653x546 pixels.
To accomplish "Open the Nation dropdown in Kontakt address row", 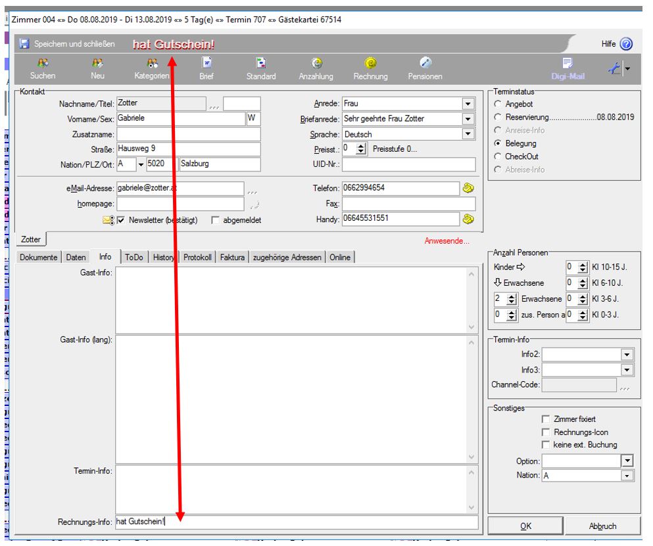I will pos(141,165).
